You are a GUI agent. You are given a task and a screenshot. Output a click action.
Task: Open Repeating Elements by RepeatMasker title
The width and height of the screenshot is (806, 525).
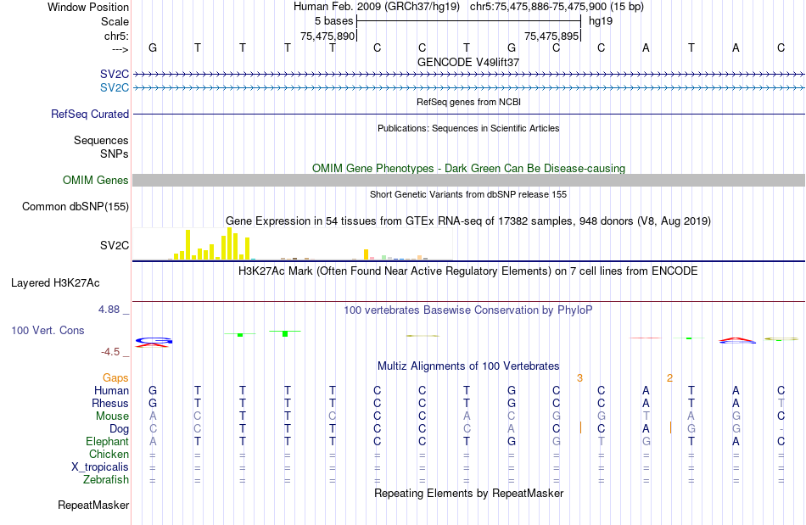(x=469, y=494)
